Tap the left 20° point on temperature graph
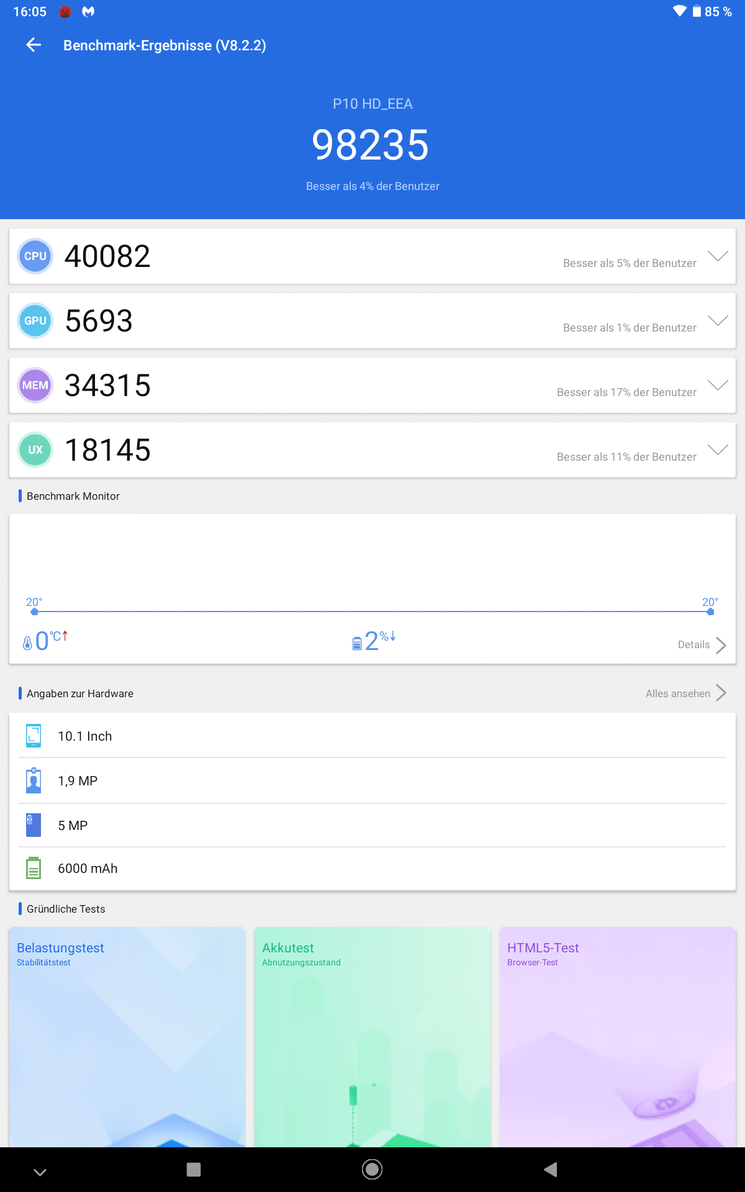The width and height of the screenshot is (745, 1192). click(x=34, y=612)
